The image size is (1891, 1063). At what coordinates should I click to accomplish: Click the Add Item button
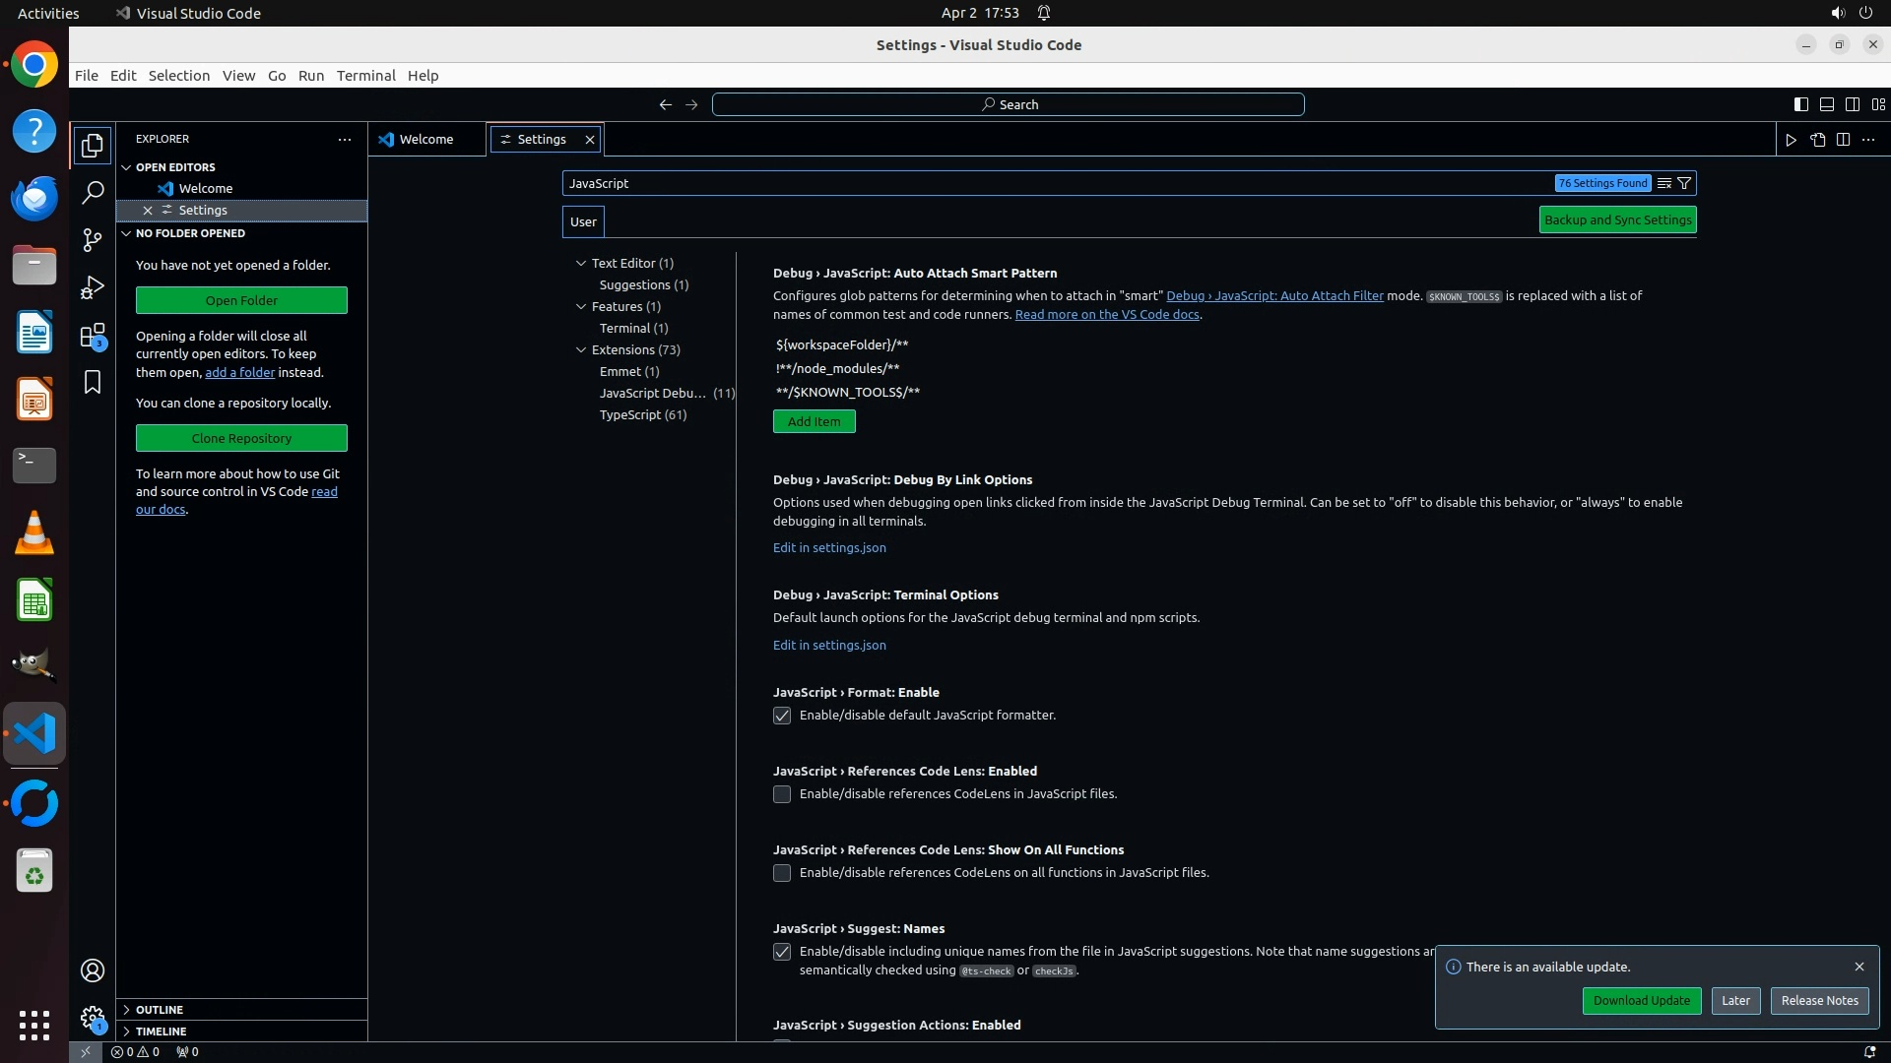pos(814,421)
